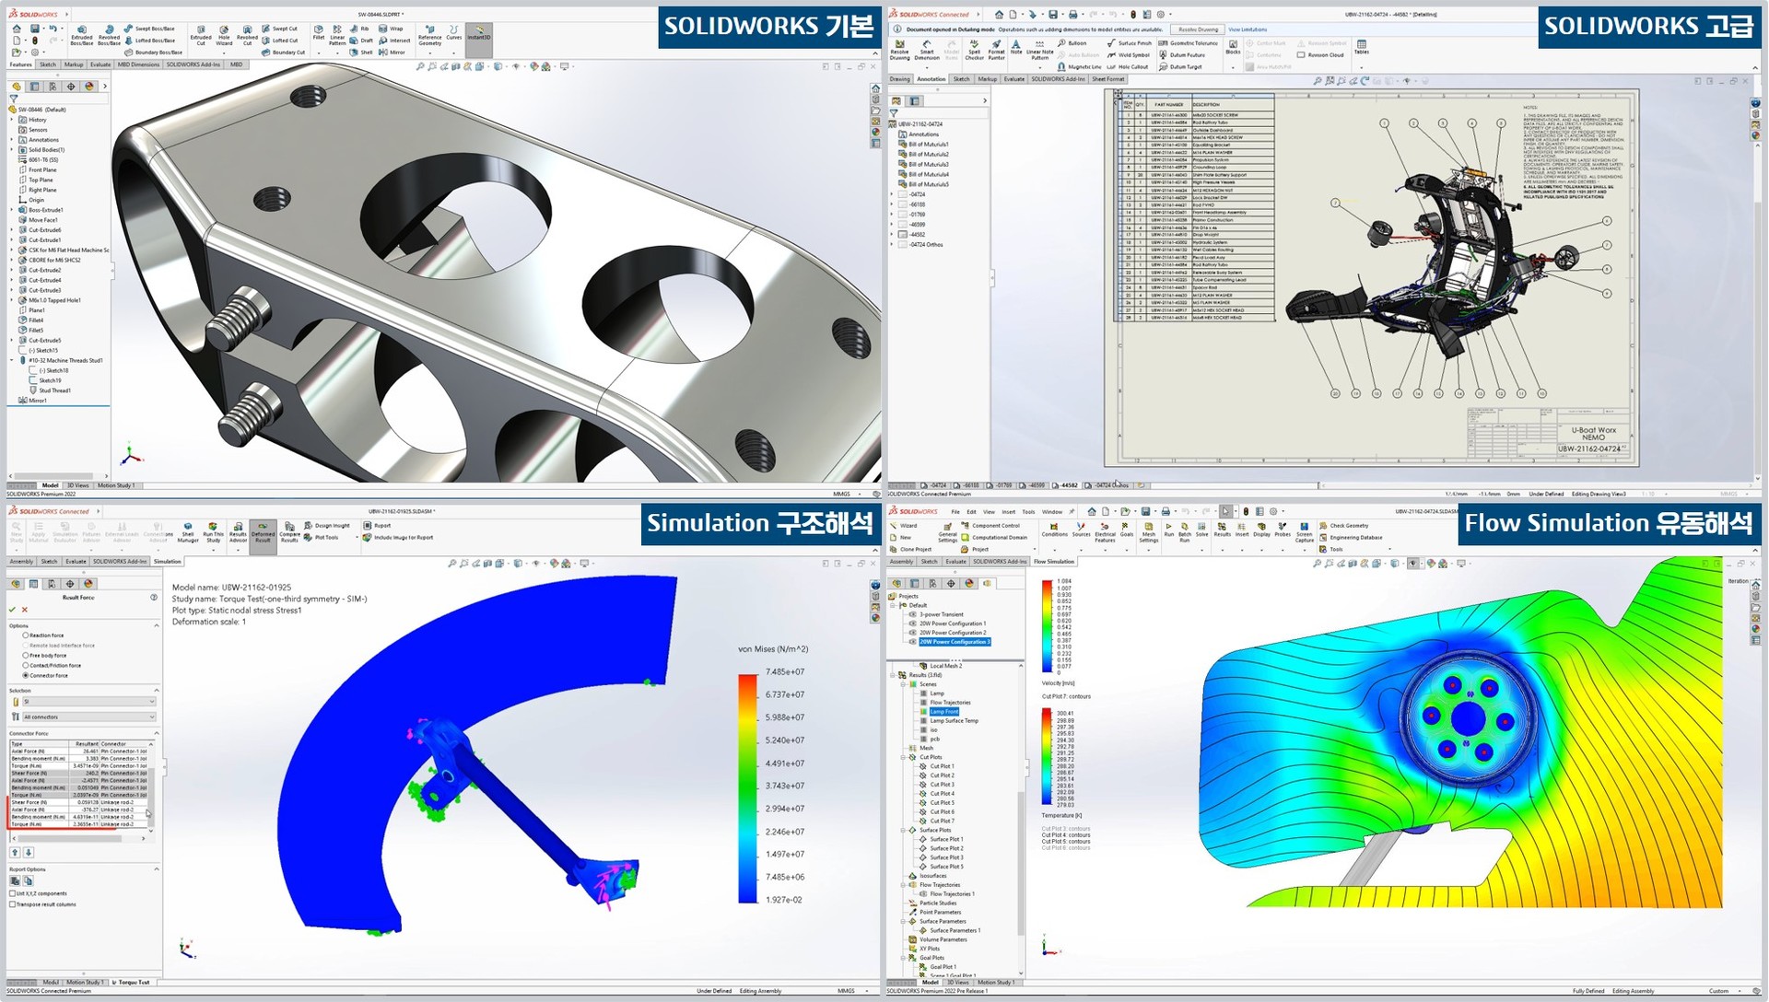The image size is (1769, 1002).
Task: Click the Flow Simulation Run icon
Action: click(1168, 530)
